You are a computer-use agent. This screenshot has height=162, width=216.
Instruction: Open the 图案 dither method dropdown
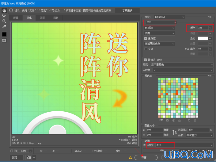point(160,33)
